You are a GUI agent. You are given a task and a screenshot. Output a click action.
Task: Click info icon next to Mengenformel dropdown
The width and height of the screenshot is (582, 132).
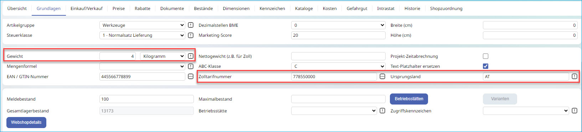tap(191, 66)
